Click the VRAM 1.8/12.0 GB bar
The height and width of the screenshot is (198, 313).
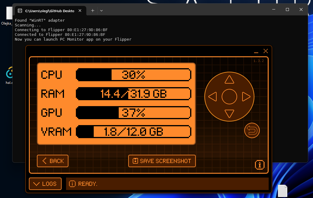pos(134,131)
